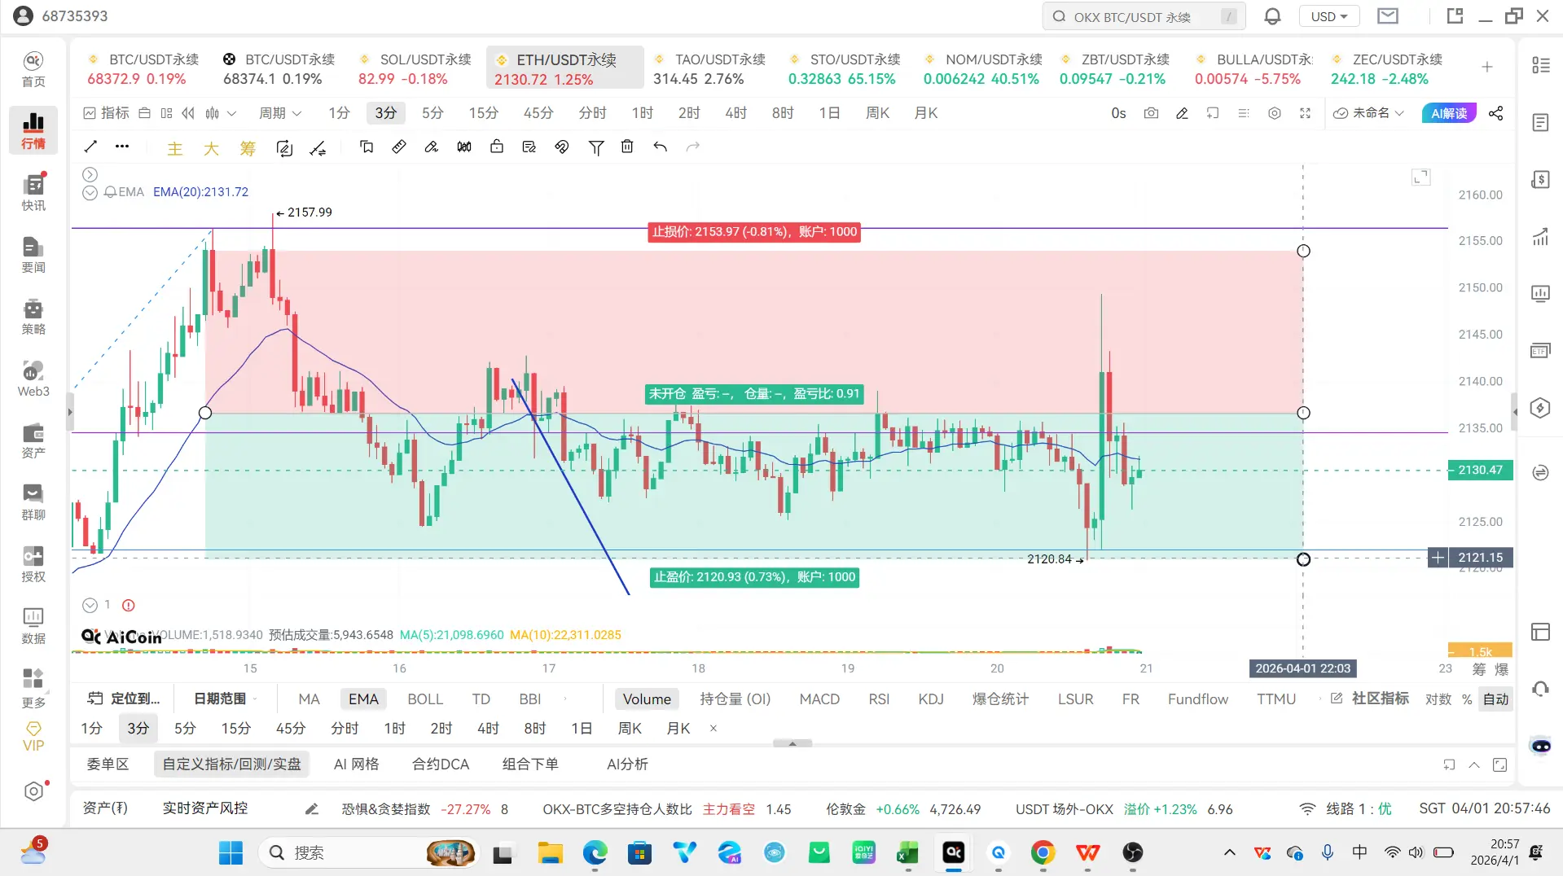Open the USD currency dropdown
Screen dimensions: 1563x876
[x=1329, y=16]
